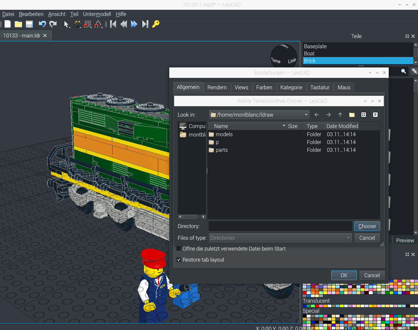Open the Files of type dropdown
The image size is (418, 330).
(348, 238)
